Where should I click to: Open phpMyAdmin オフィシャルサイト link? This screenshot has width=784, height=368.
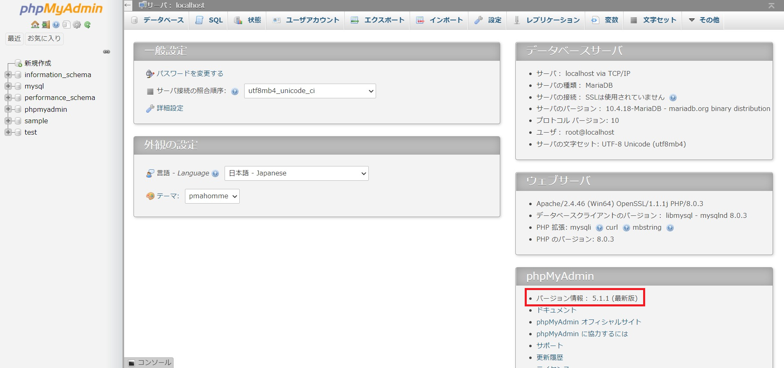point(589,322)
